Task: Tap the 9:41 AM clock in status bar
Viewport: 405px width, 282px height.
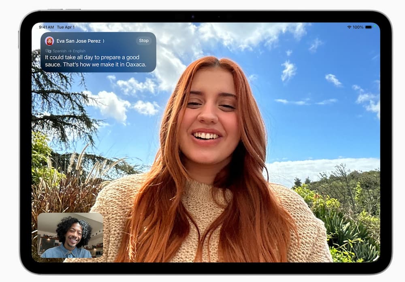Action: (x=46, y=27)
